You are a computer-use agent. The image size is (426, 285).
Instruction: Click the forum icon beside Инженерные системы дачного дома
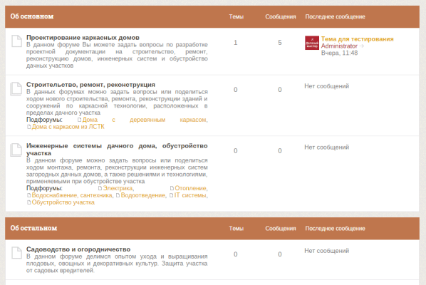pyautogui.click(x=16, y=150)
